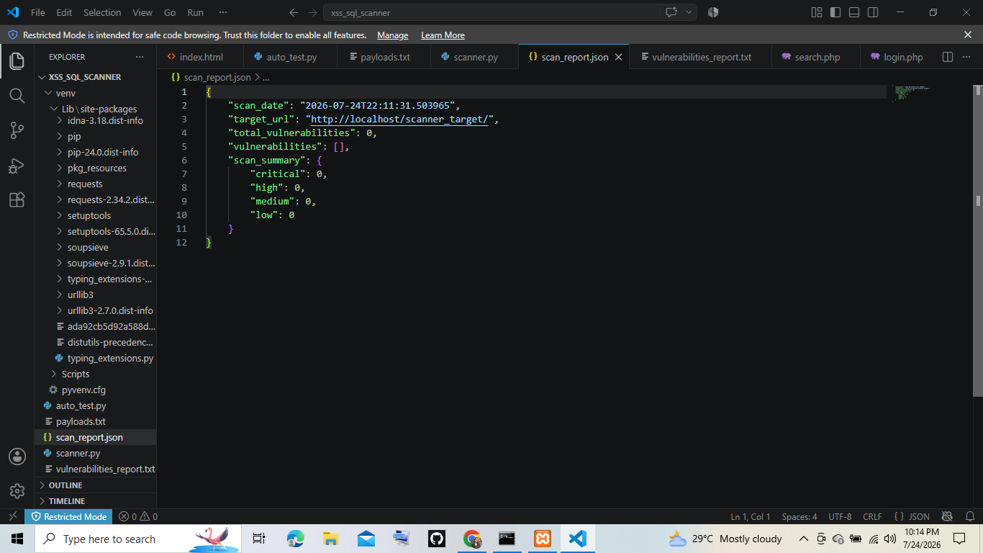Switch to the scanner.py tab
This screenshot has height=553, width=983.
tap(476, 57)
